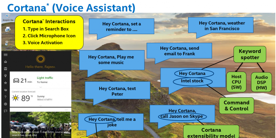Click the 'Audio DSP (HW)' box
The image size is (276, 138).
click(261, 82)
